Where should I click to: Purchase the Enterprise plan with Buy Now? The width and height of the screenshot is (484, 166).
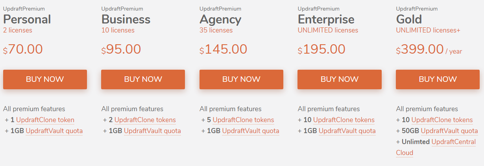pos(339,79)
